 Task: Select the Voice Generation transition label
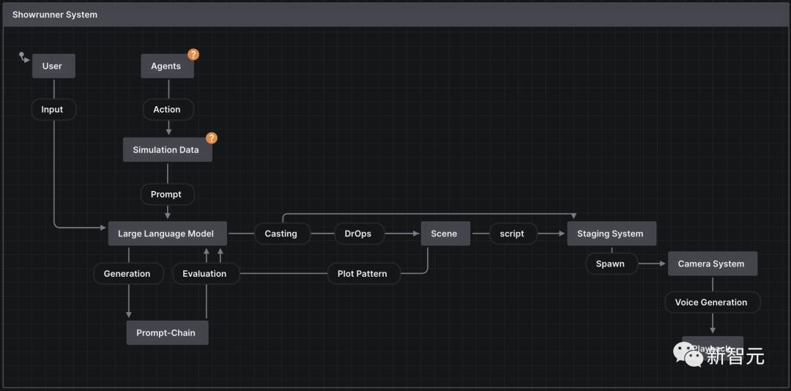[x=711, y=302]
